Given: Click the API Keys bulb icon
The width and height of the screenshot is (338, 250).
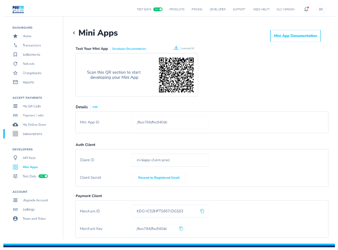Looking at the screenshot, I should [15, 158].
